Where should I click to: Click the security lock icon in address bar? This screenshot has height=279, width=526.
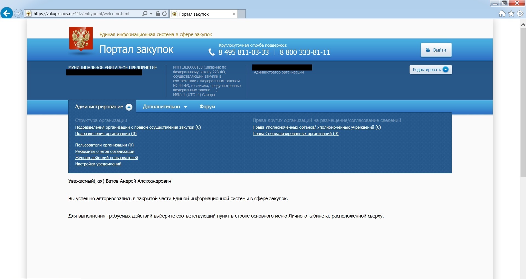click(x=158, y=13)
